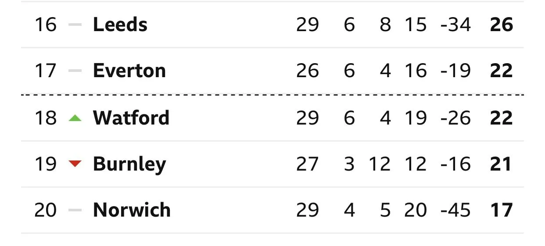
Task: Click Leeds' goal difference of -34
Action: click(x=455, y=25)
